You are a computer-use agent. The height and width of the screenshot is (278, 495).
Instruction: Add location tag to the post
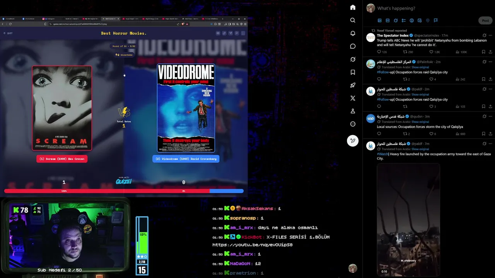point(428,20)
